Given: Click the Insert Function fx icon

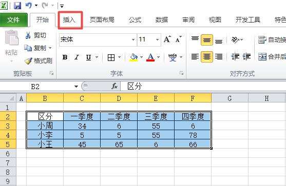Looking at the screenshot, I should pyautogui.click(x=115, y=86).
